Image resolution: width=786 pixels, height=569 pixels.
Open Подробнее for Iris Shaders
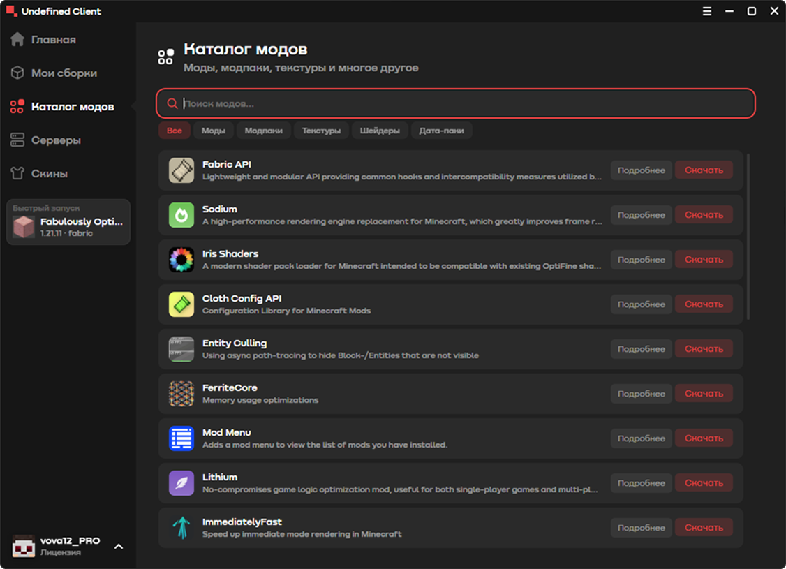[x=641, y=260]
